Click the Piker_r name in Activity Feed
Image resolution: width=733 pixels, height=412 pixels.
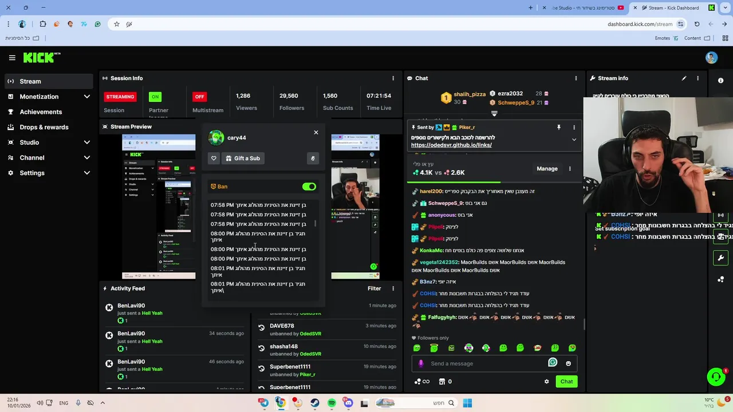click(307, 374)
